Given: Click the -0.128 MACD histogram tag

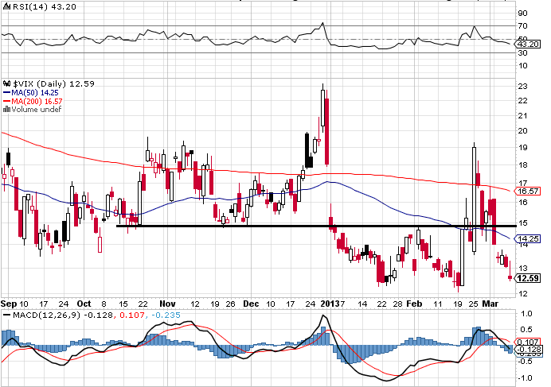Looking at the screenshot, I should 528,349.
